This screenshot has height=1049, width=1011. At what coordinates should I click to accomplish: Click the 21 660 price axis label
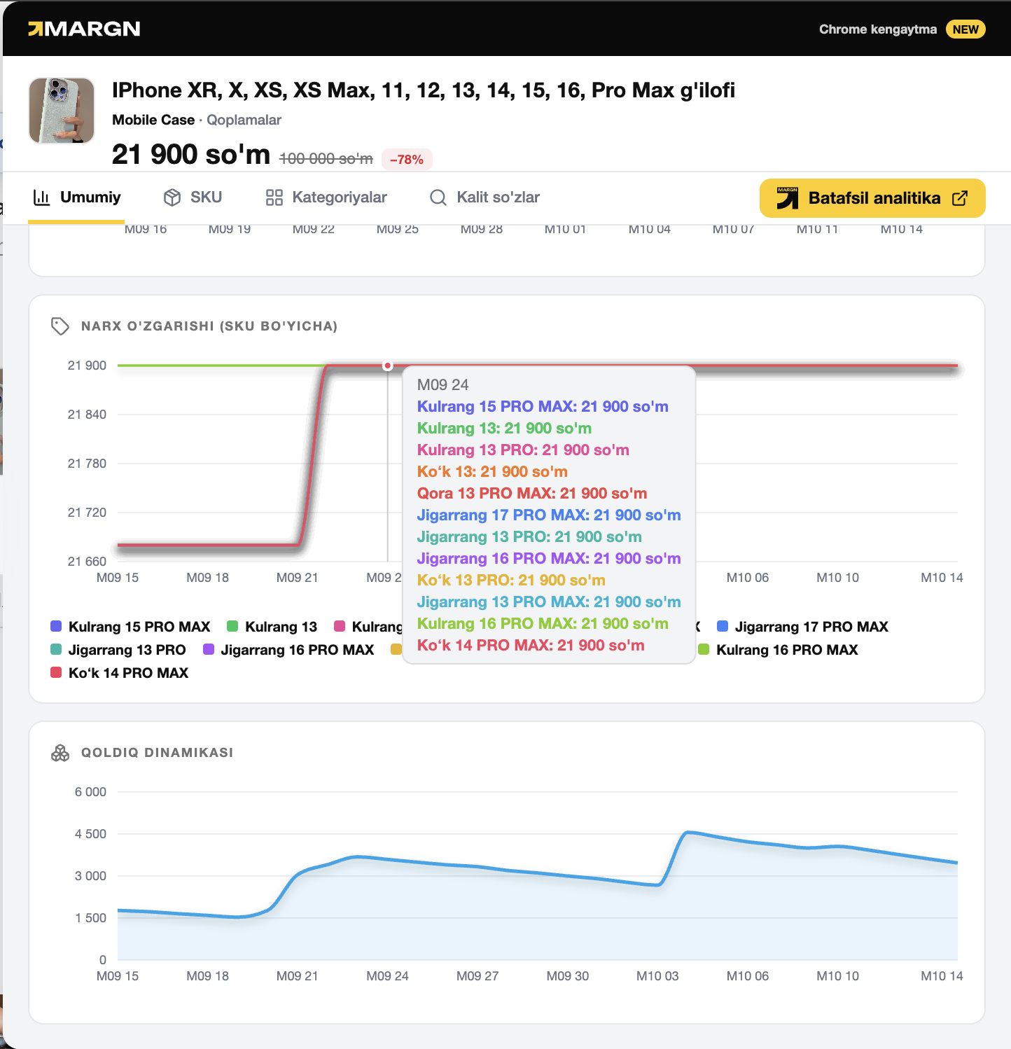(87, 562)
